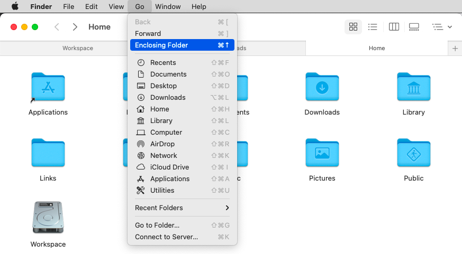Viewport: 462px width, 254px height.
Task: Open the File menu
Action: click(69, 6)
